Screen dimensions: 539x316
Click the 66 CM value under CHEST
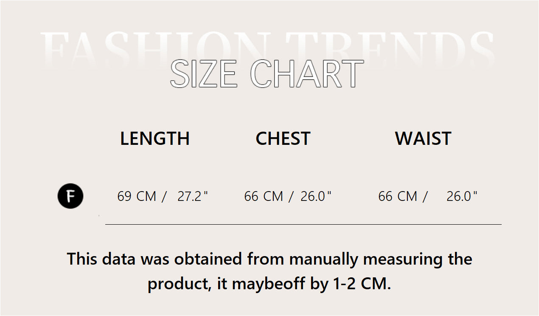[x=264, y=196]
